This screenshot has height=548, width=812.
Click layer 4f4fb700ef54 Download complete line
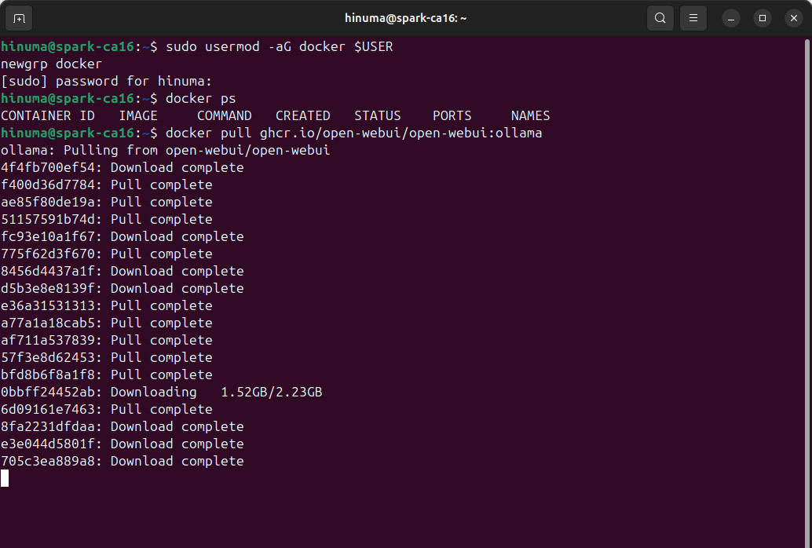[x=123, y=167]
